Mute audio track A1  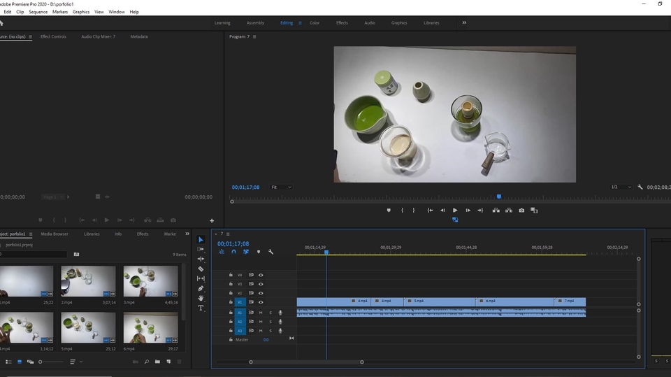(261, 313)
